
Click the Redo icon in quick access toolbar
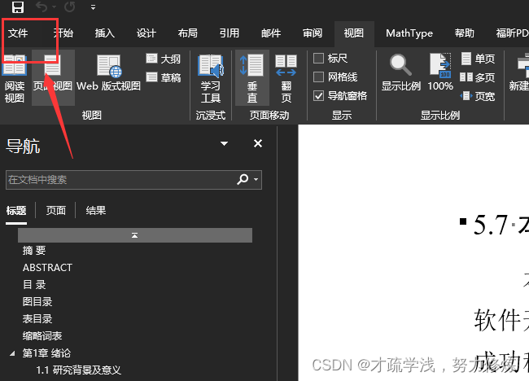pos(69,7)
